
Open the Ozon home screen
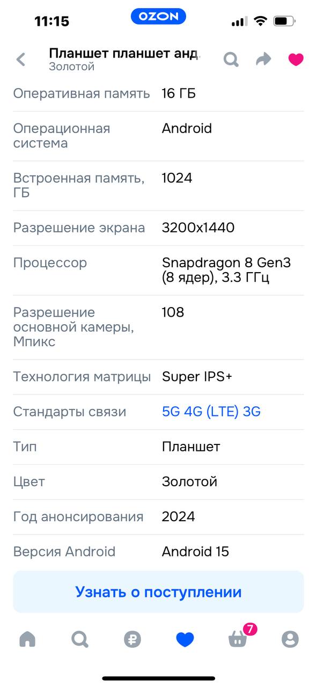point(26,639)
